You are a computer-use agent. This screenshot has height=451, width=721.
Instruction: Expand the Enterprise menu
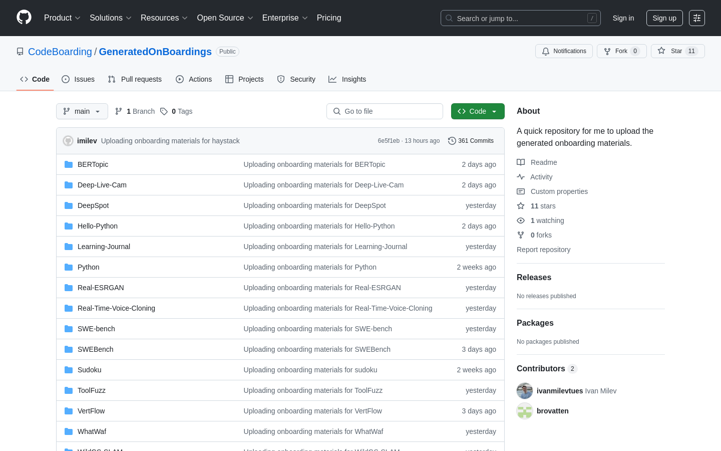pyautogui.click(x=285, y=18)
